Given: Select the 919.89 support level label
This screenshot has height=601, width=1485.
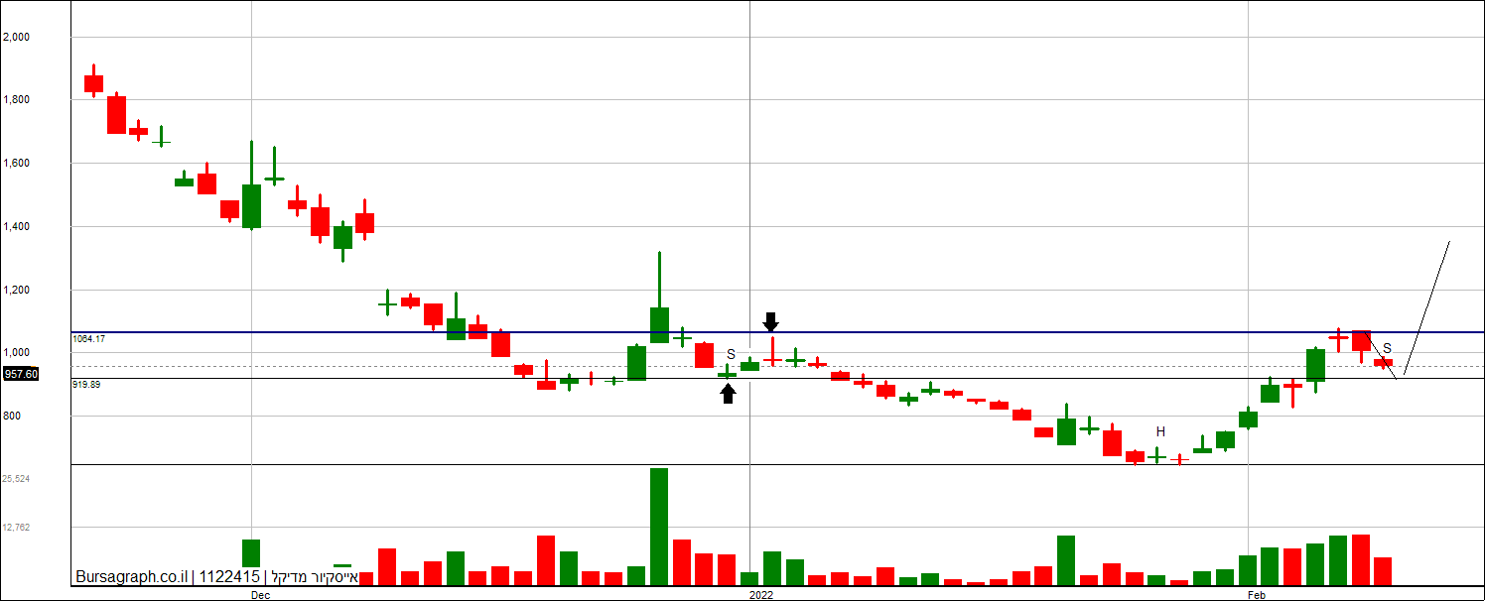Looking at the screenshot, I should pos(86,384).
